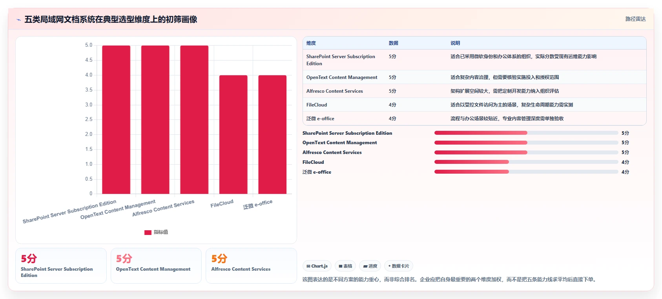This screenshot has height=299, width=662.
Task: Click the Alfresco Content Services chart bar
Action: point(194,119)
